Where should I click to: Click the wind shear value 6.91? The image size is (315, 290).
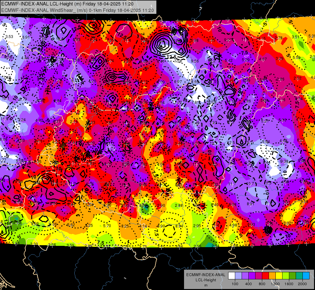[x=26, y=37]
